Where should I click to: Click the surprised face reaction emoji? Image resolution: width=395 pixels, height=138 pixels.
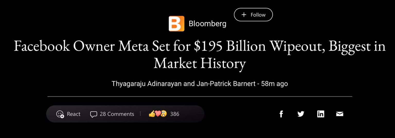pyautogui.click(x=164, y=114)
